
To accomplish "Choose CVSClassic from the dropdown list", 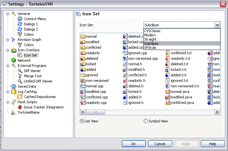I will pos(182,31).
